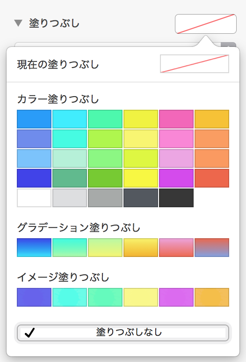
Task: Apply the lime-to-yellow gradient fill
Action: point(105,248)
